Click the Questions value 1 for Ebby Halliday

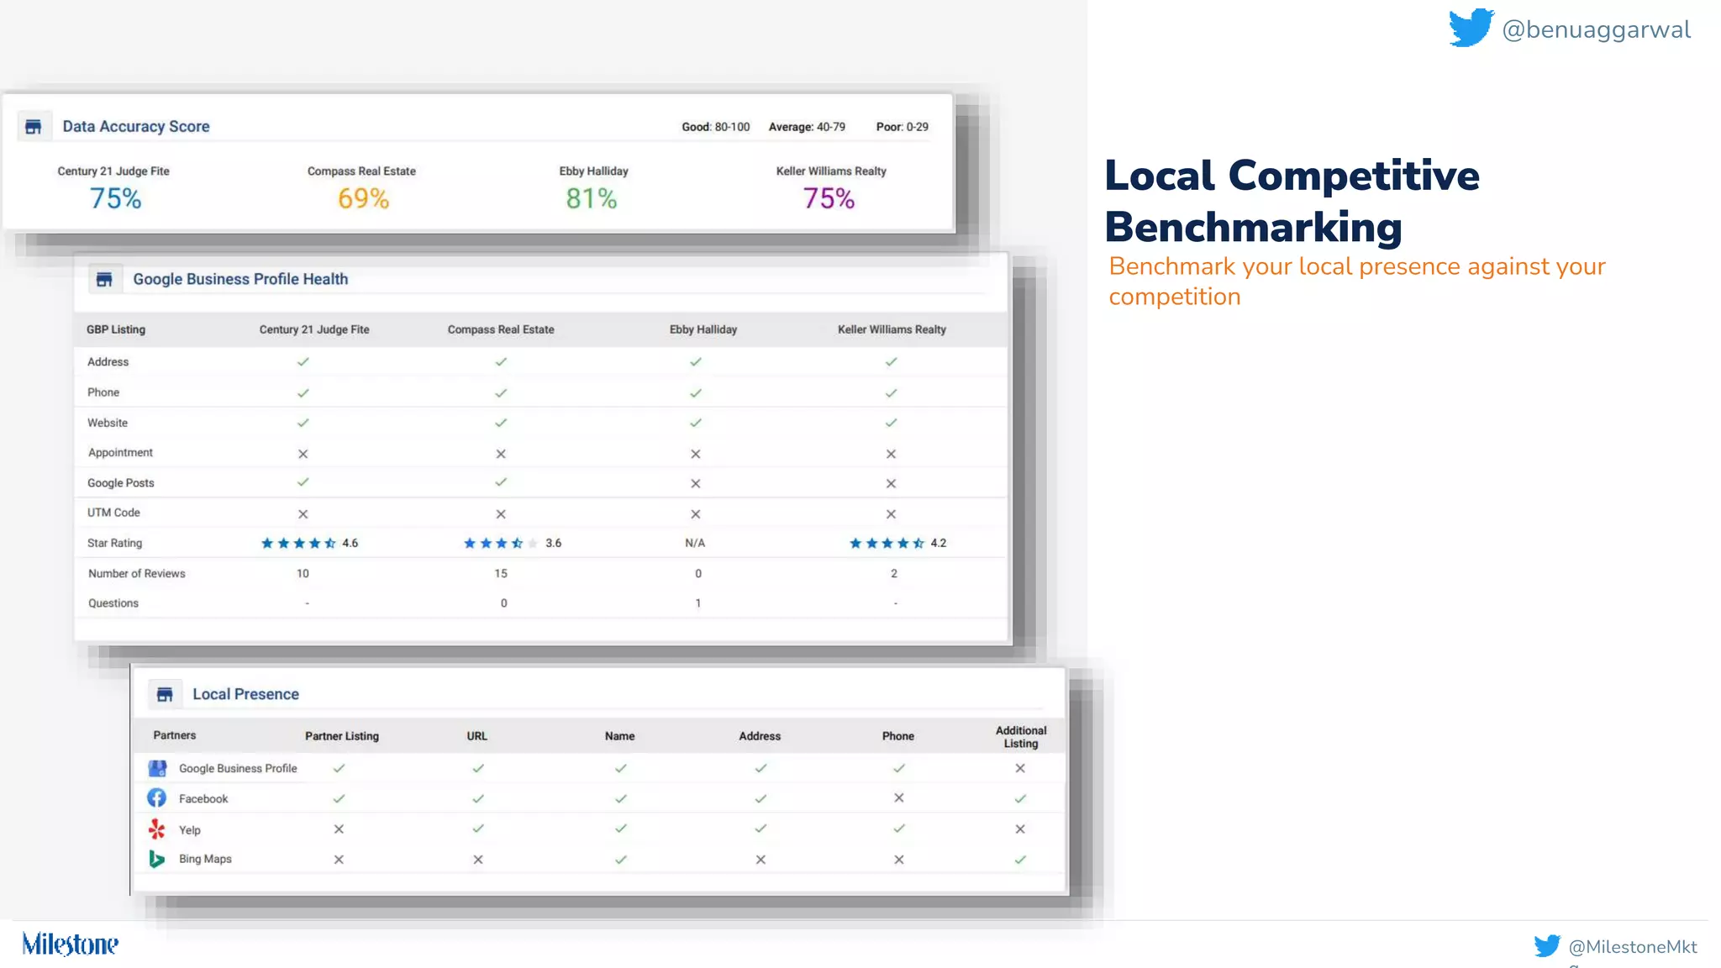click(x=698, y=604)
